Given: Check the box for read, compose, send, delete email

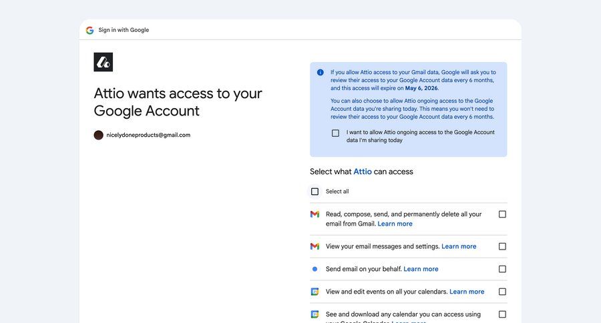Looking at the screenshot, I should point(502,214).
